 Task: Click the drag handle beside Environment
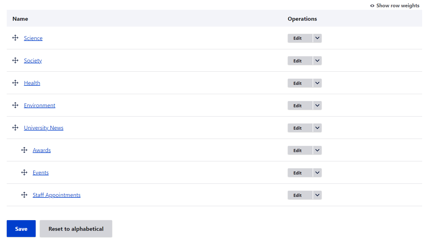click(15, 105)
